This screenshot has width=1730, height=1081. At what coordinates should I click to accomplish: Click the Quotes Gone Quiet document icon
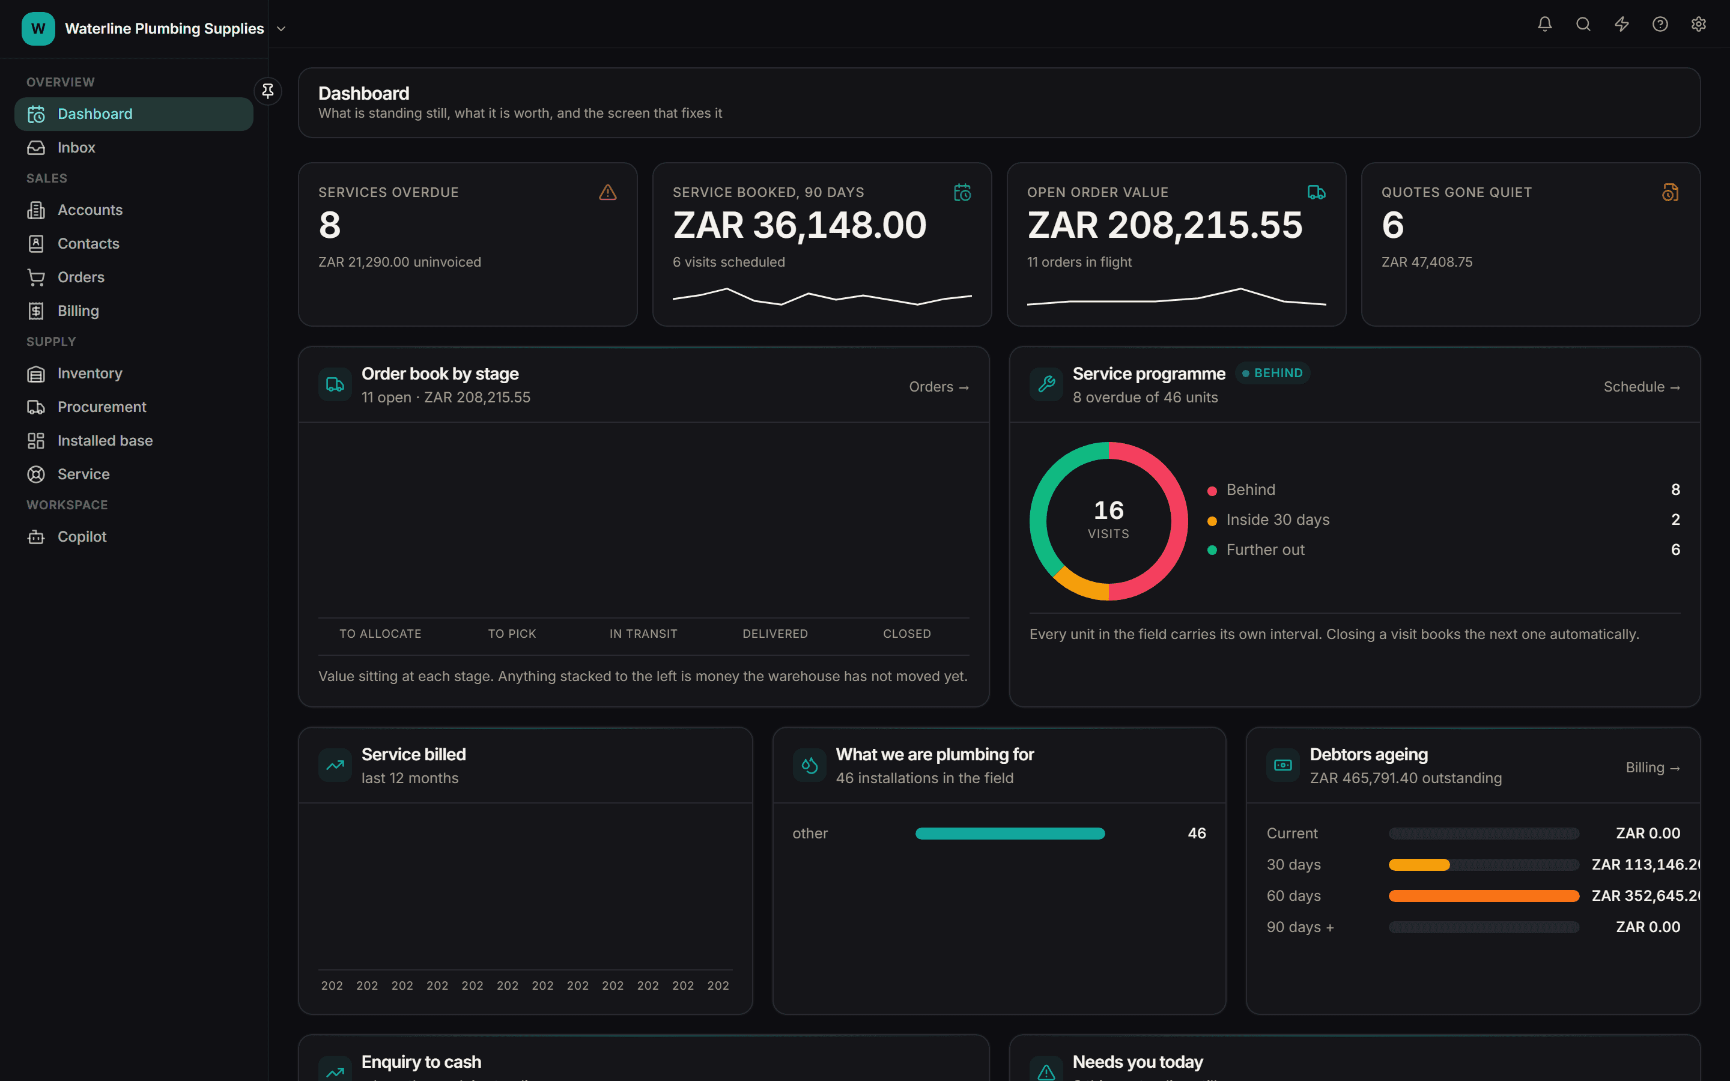tap(1671, 192)
